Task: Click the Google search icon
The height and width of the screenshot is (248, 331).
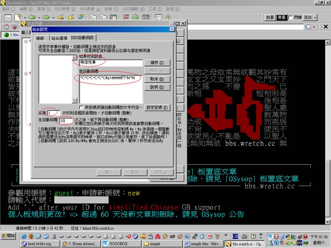Action: 308,27
